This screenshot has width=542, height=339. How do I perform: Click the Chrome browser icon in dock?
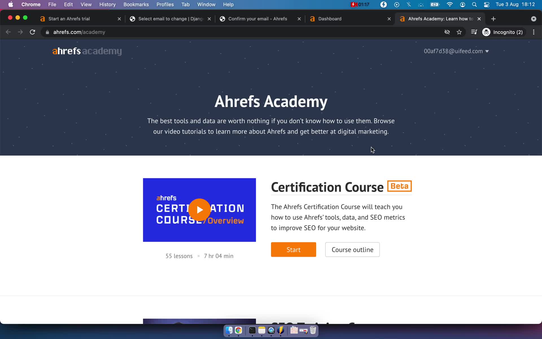point(238,331)
